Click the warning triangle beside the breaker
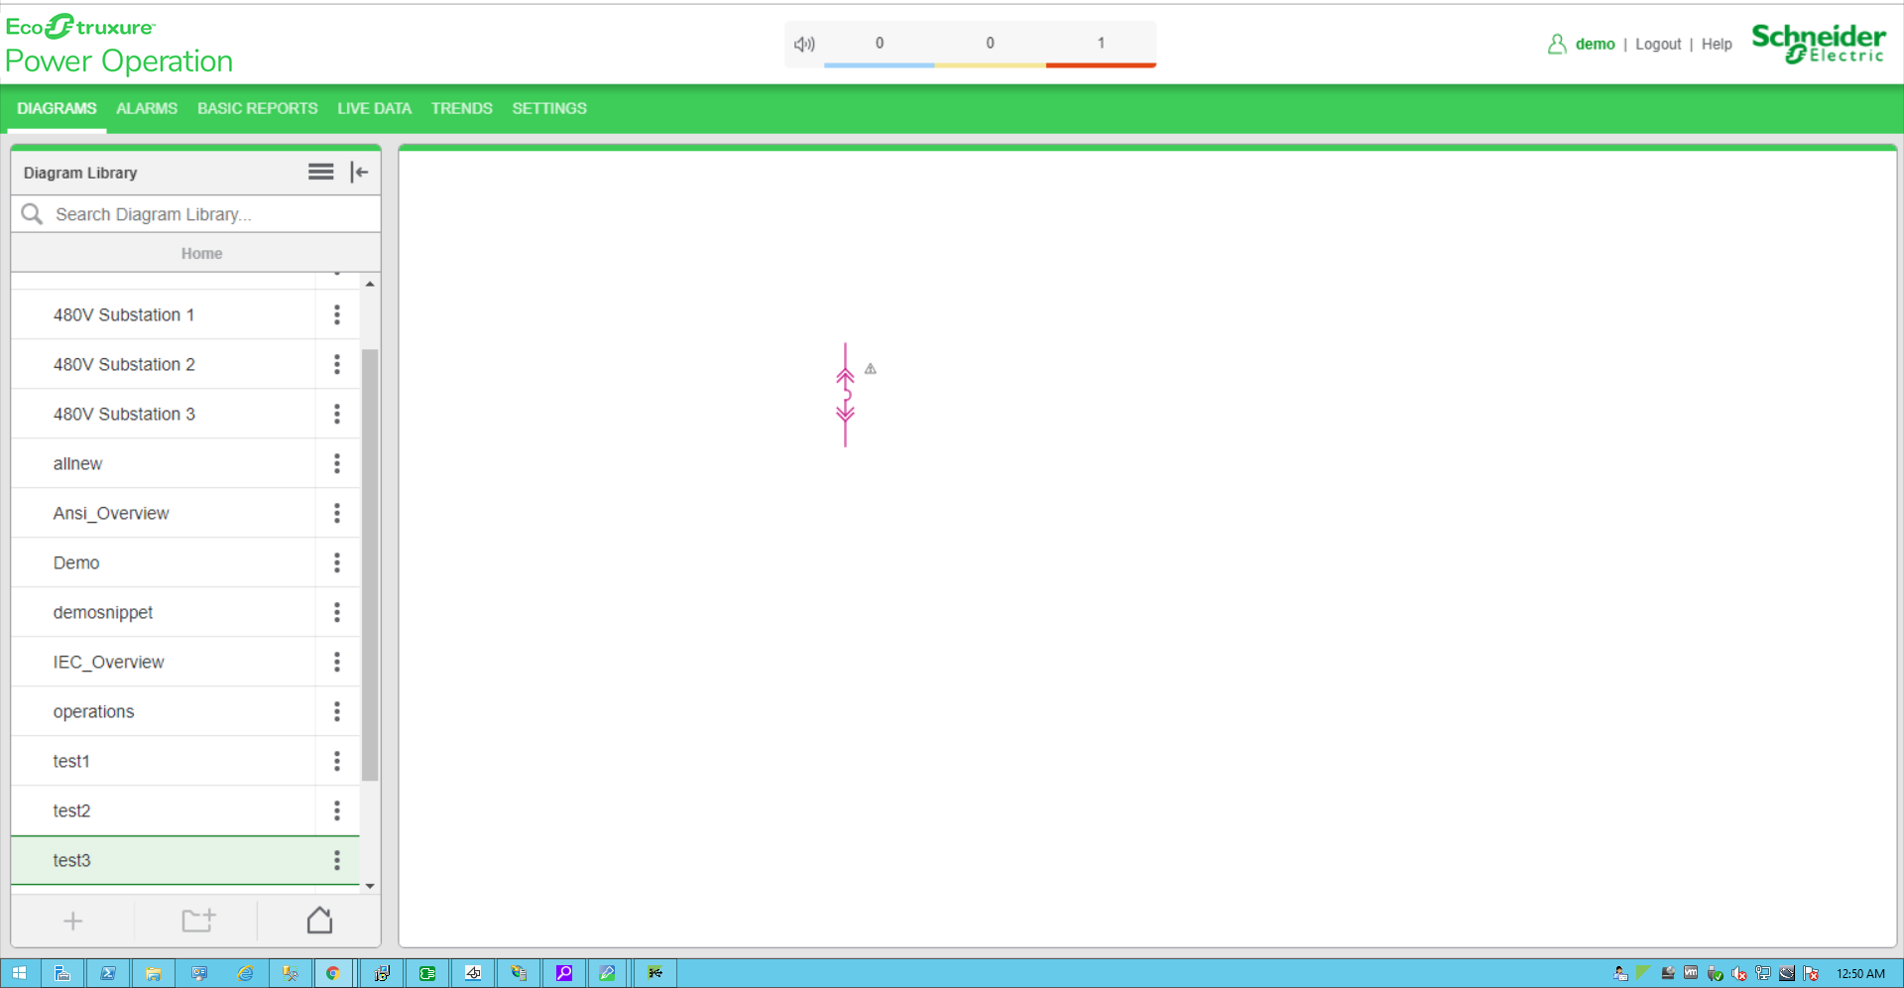 tap(871, 369)
